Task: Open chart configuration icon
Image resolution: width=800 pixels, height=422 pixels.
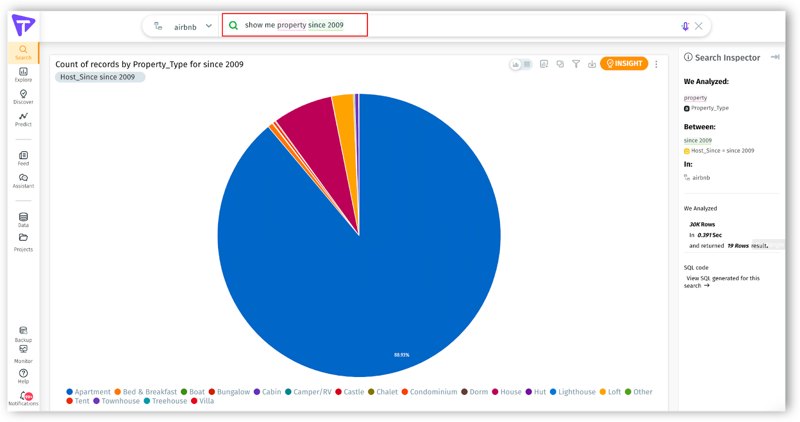Action: 544,64
